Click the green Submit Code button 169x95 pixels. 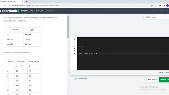(164, 80)
